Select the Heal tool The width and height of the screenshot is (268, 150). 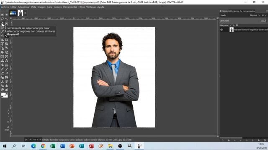pos(7,82)
